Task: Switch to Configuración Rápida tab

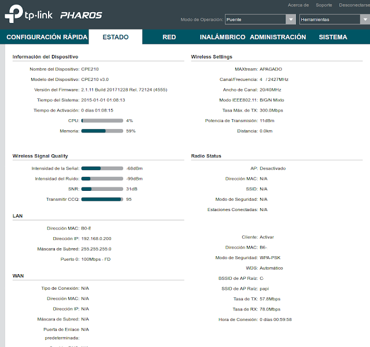Action: (47, 37)
